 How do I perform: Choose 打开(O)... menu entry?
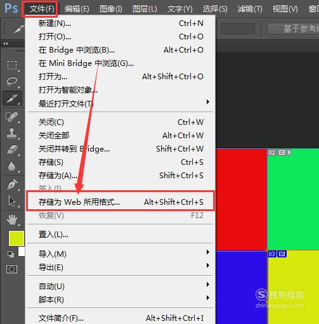[x=120, y=37]
